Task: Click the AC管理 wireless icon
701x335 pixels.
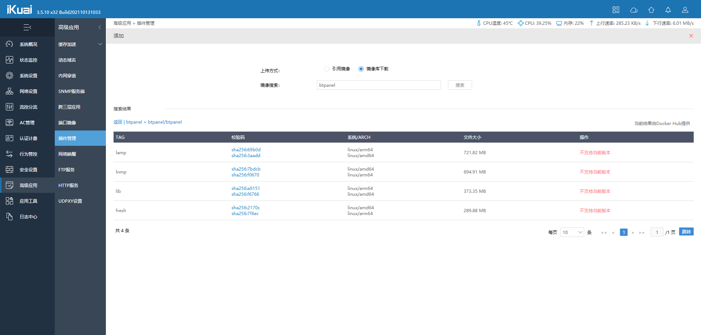Action: click(x=9, y=122)
